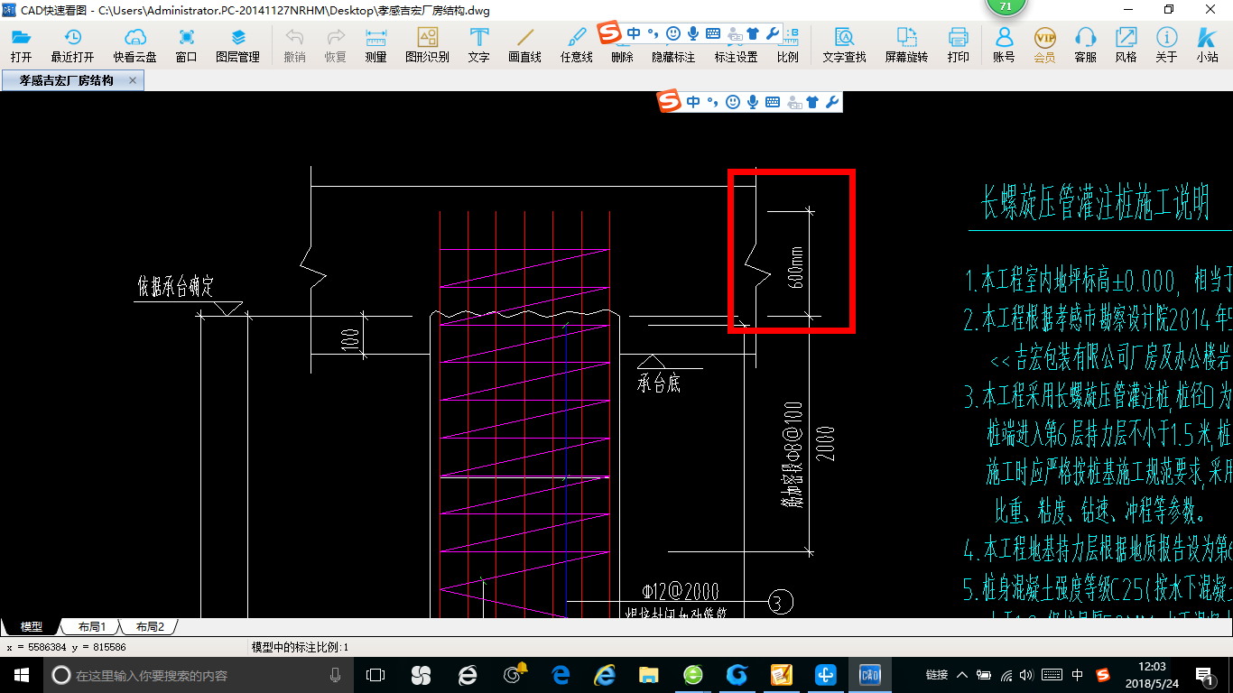
Task: Click the 链接 tray label
Action: click(937, 675)
